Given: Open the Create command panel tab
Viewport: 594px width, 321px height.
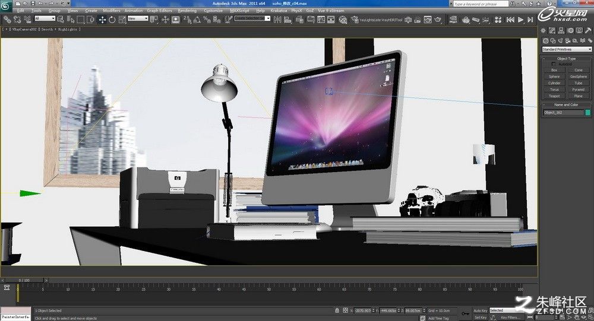Looking at the screenshot, I should pyautogui.click(x=544, y=30).
